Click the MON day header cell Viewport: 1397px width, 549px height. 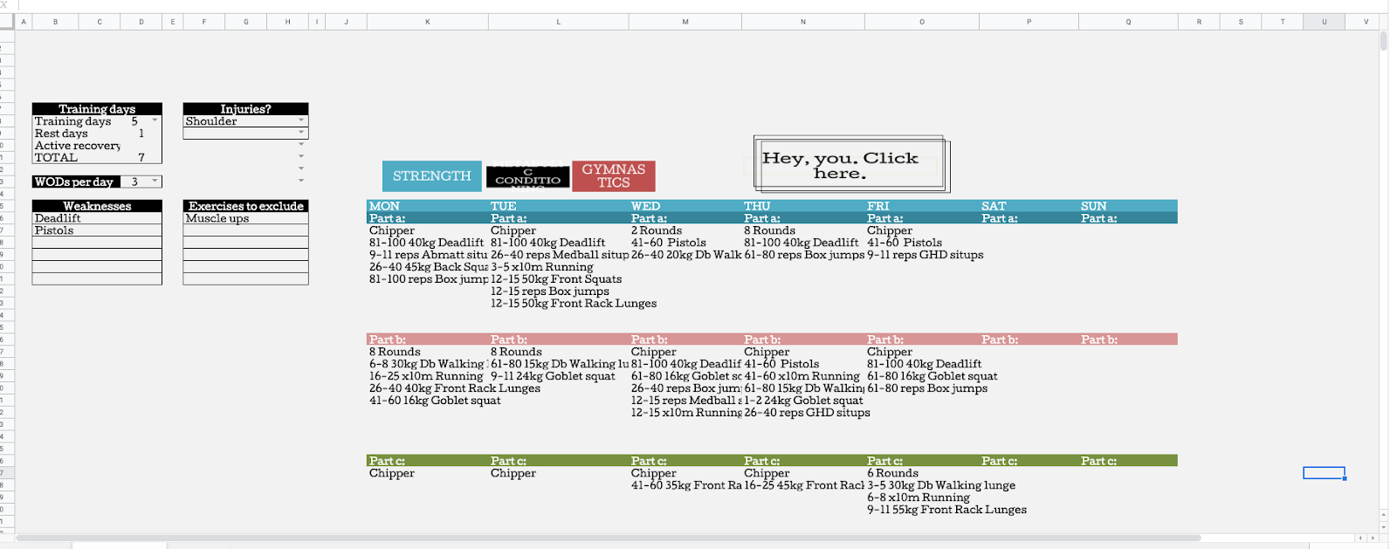tap(428, 206)
